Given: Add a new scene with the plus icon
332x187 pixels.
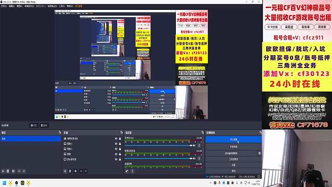Looking at the screenshot, I should [3, 171].
